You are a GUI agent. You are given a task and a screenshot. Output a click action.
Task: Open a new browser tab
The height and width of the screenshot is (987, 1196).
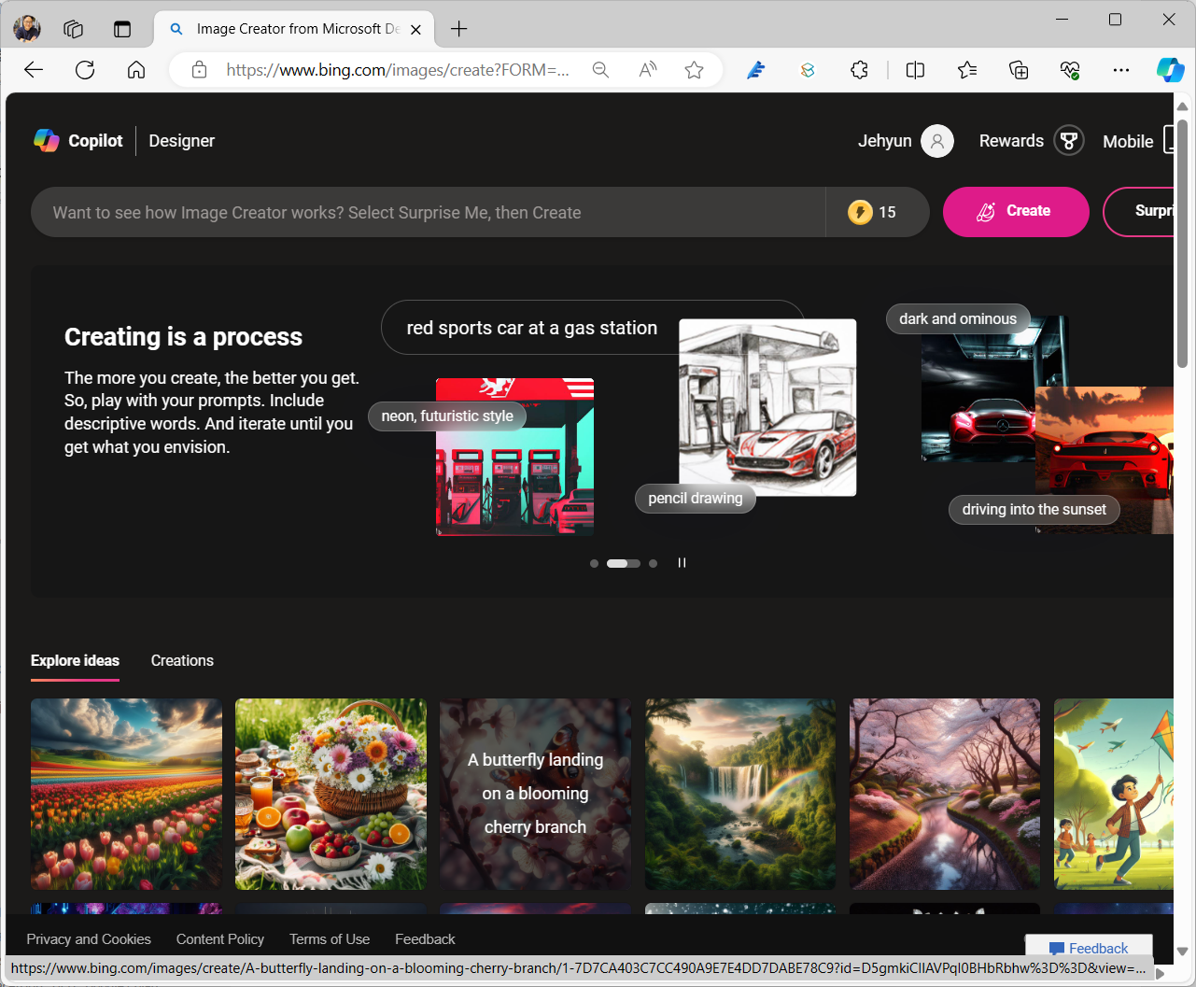(x=458, y=29)
